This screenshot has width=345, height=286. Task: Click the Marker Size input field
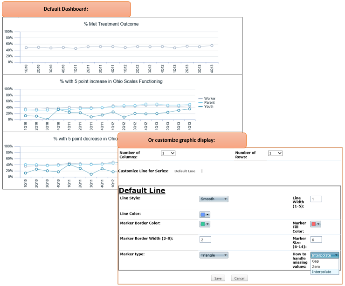(316, 239)
